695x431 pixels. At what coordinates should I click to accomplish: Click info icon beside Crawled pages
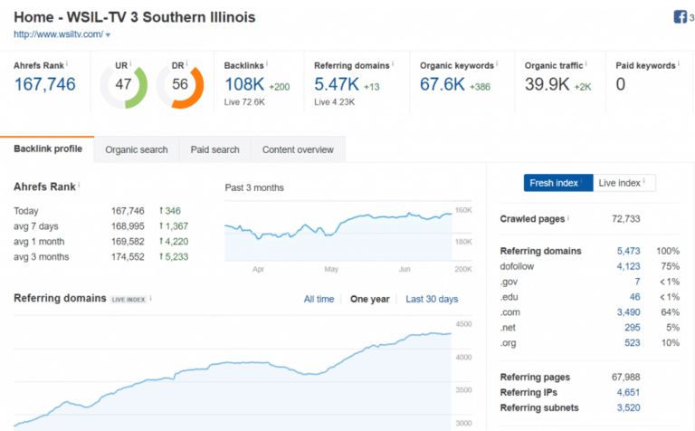coord(568,218)
